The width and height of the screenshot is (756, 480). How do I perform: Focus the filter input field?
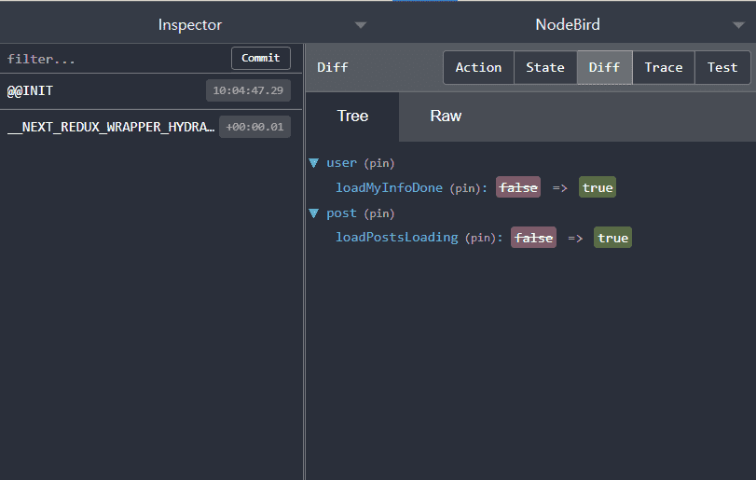point(112,59)
